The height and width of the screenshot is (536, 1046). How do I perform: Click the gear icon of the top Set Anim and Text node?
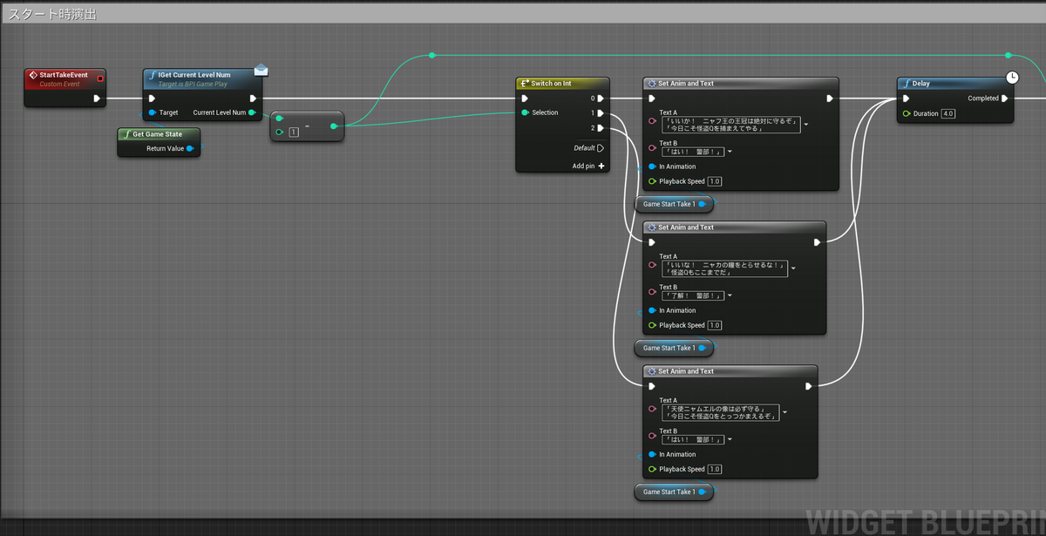tap(651, 84)
